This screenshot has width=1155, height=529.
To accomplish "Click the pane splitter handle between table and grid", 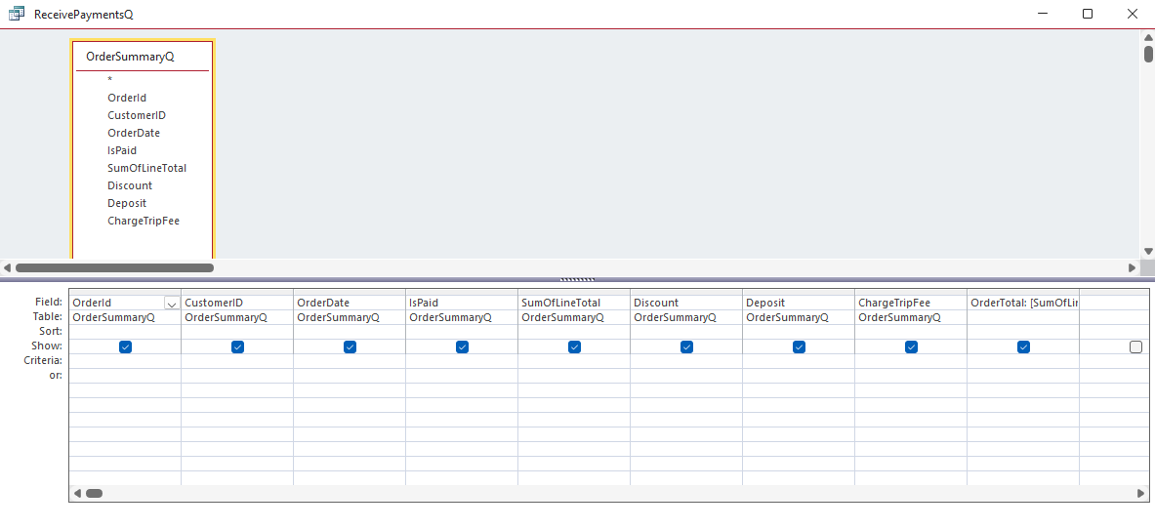I will point(577,279).
